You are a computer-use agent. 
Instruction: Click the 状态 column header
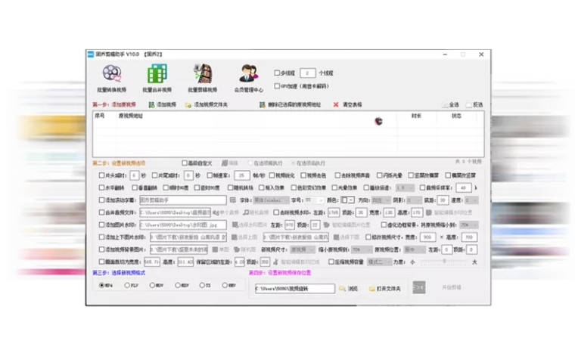[x=456, y=116]
